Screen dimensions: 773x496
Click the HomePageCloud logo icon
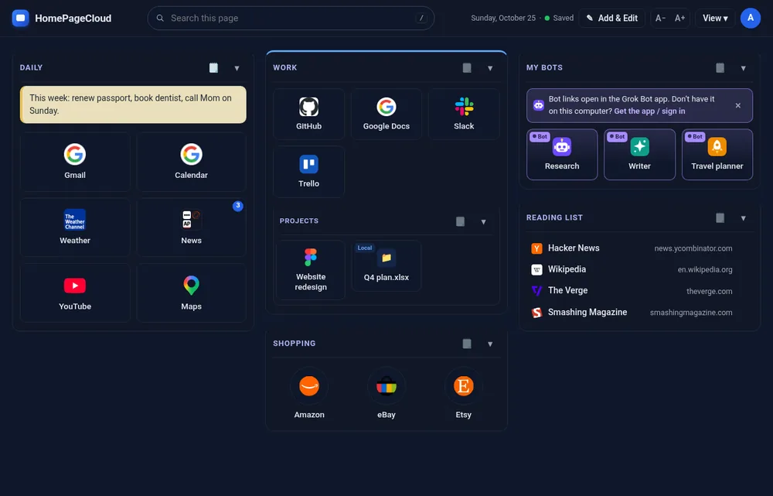(x=20, y=19)
